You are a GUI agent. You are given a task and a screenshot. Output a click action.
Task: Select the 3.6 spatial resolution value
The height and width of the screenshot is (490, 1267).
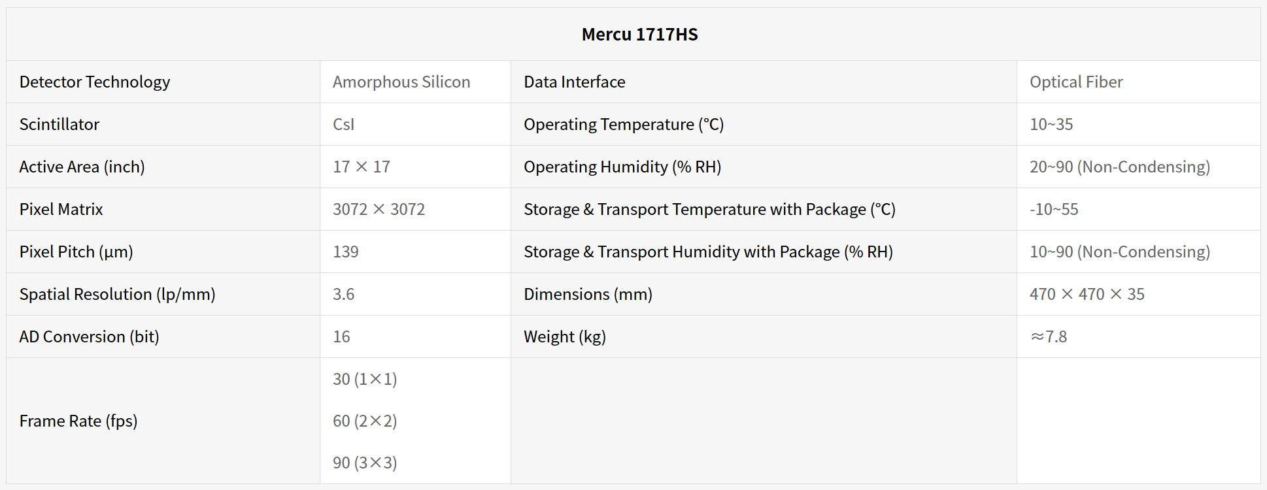pyautogui.click(x=343, y=295)
